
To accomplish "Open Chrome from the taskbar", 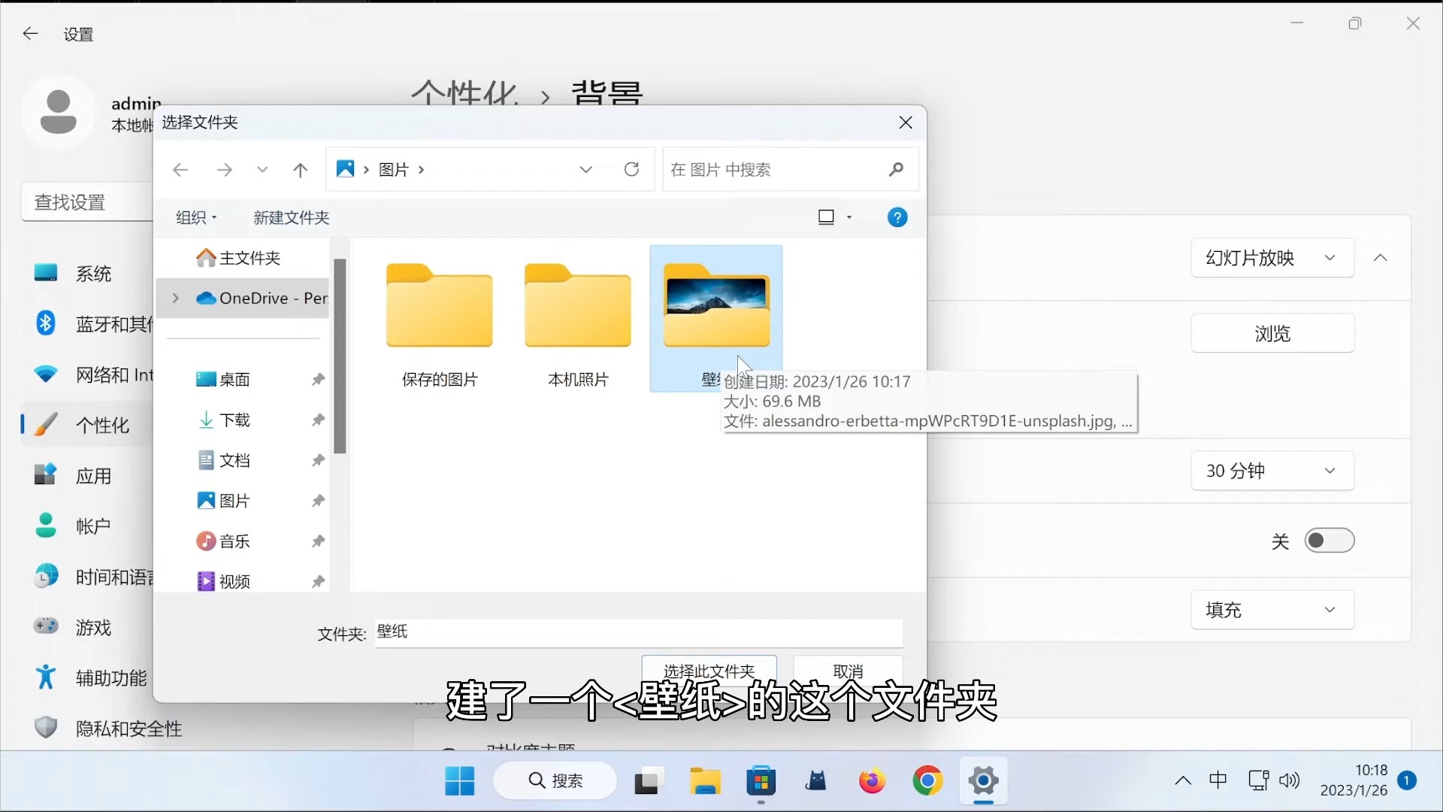I will (928, 781).
